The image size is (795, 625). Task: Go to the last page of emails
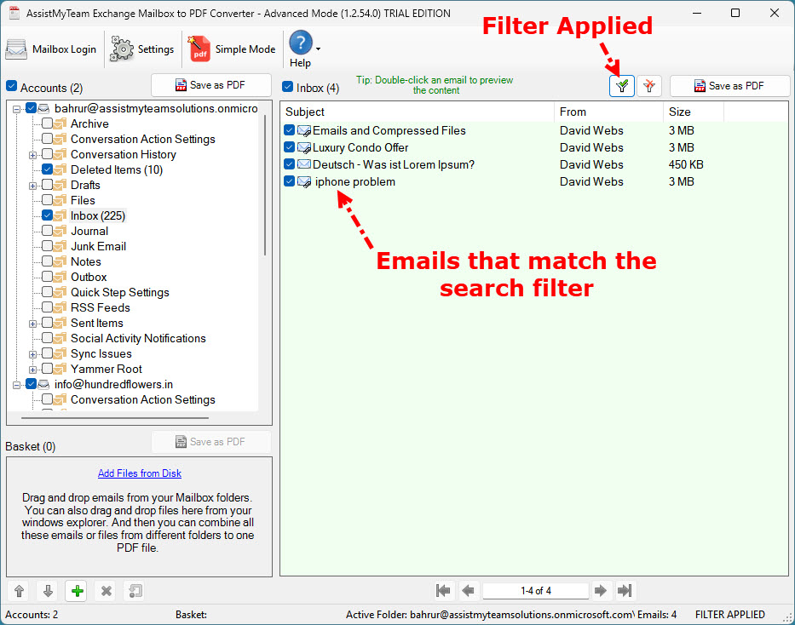click(x=625, y=591)
